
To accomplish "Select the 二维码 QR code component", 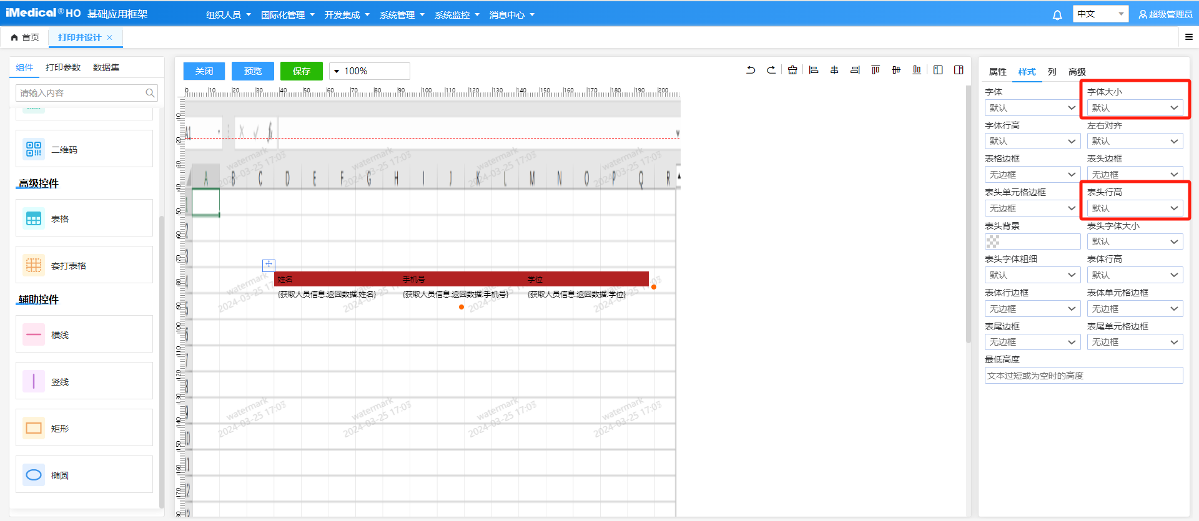I will (x=84, y=149).
